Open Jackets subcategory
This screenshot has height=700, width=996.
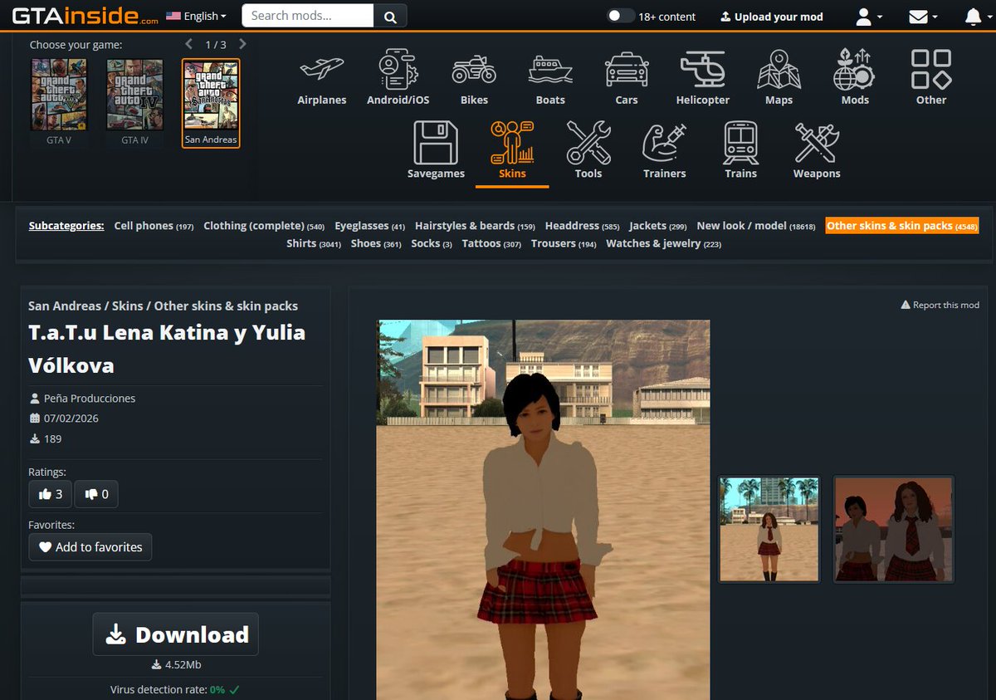click(657, 226)
